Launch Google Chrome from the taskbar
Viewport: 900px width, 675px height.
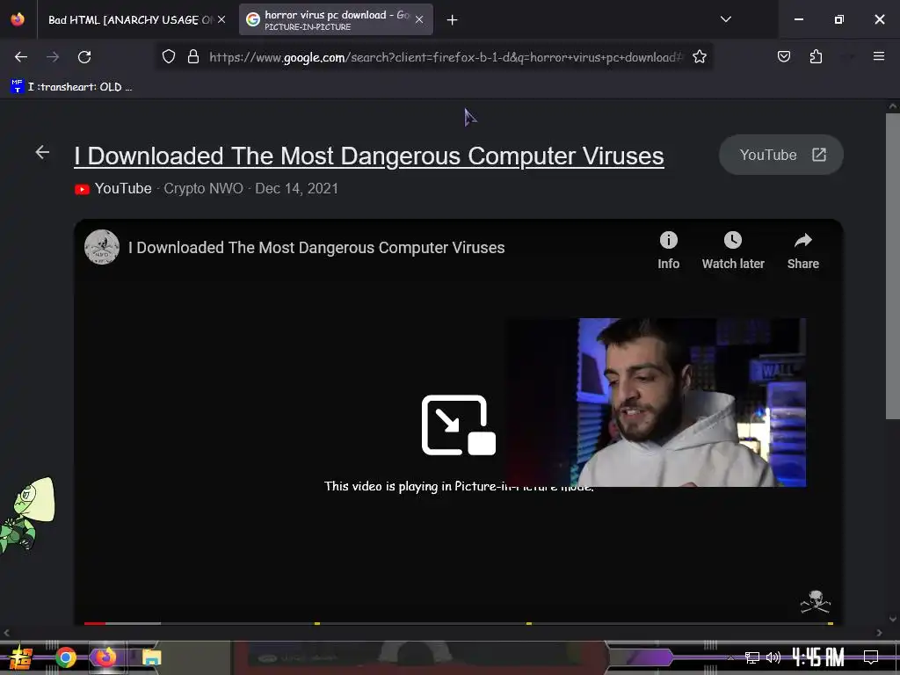tap(66, 657)
